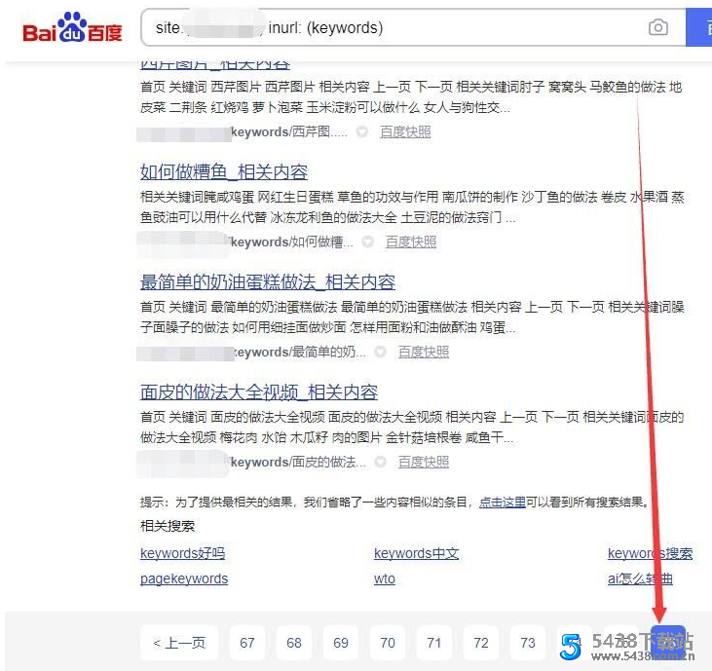Go to results page 72
The image size is (712, 671).
pyautogui.click(x=481, y=643)
